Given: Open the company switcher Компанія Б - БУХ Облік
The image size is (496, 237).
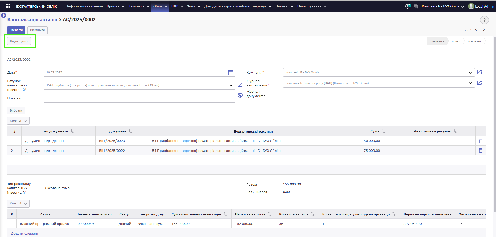Looking at the screenshot, I should [x=443, y=6].
